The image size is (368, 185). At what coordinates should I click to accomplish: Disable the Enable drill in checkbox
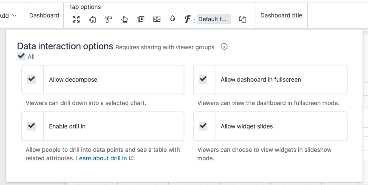click(x=31, y=126)
